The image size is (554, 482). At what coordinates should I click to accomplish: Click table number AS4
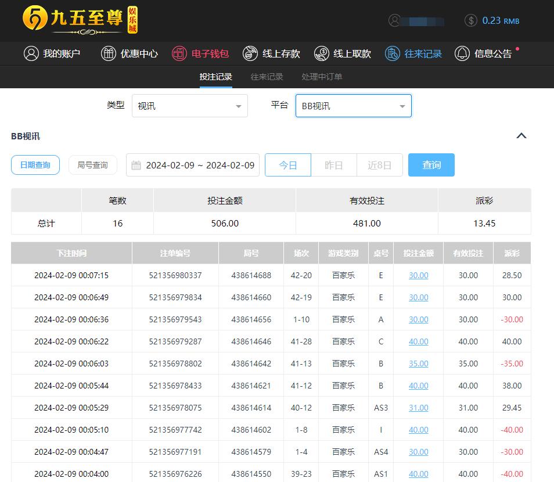click(x=381, y=452)
